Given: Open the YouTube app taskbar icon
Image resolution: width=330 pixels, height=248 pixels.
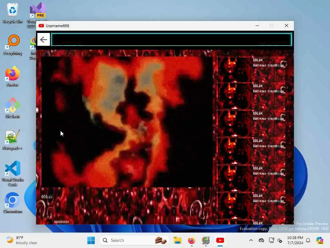Looking at the screenshot, I should (220, 240).
